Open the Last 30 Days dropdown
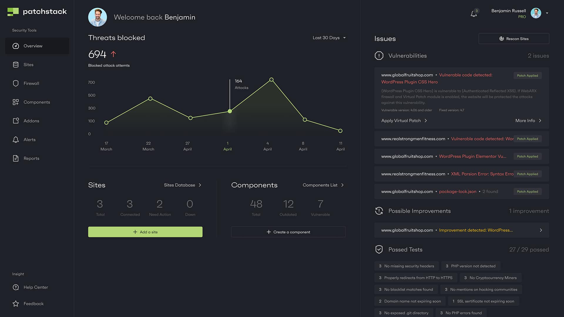This screenshot has width=564, height=317. (329, 38)
